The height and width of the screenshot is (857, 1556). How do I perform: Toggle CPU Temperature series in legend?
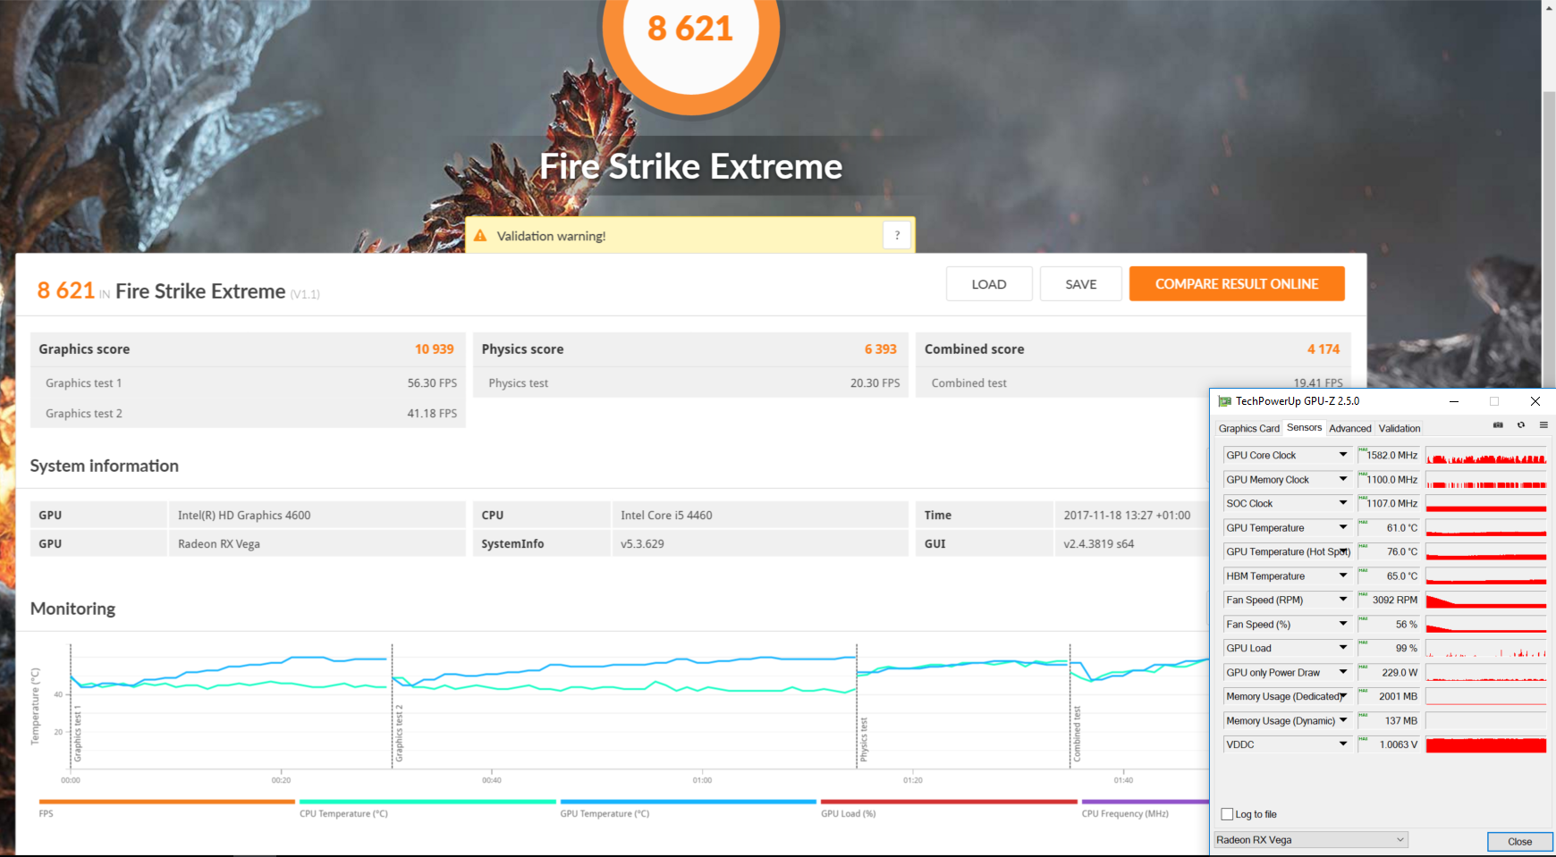pos(427,807)
